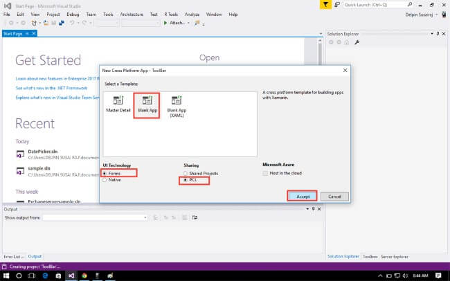
Task: Switch to the Toolbox tab
Action: pyautogui.click(x=370, y=257)
